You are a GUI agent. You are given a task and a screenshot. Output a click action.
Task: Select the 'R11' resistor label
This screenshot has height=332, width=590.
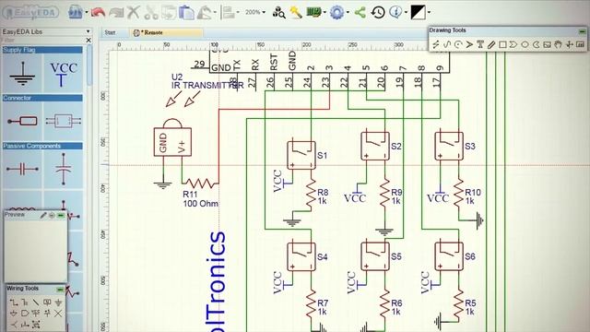click(x=190, y=195)
